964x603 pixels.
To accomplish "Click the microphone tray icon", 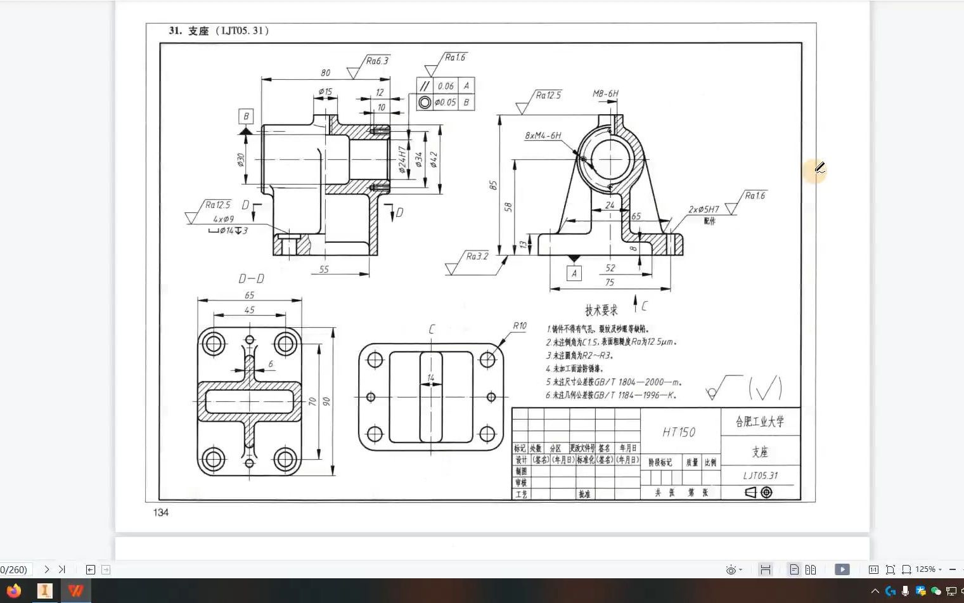I will [x=906, y=591].
